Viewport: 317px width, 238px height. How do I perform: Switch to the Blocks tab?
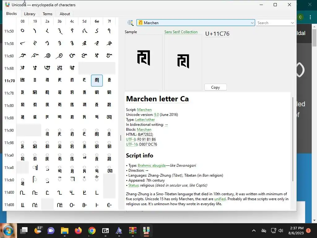[x=11, y=14]
